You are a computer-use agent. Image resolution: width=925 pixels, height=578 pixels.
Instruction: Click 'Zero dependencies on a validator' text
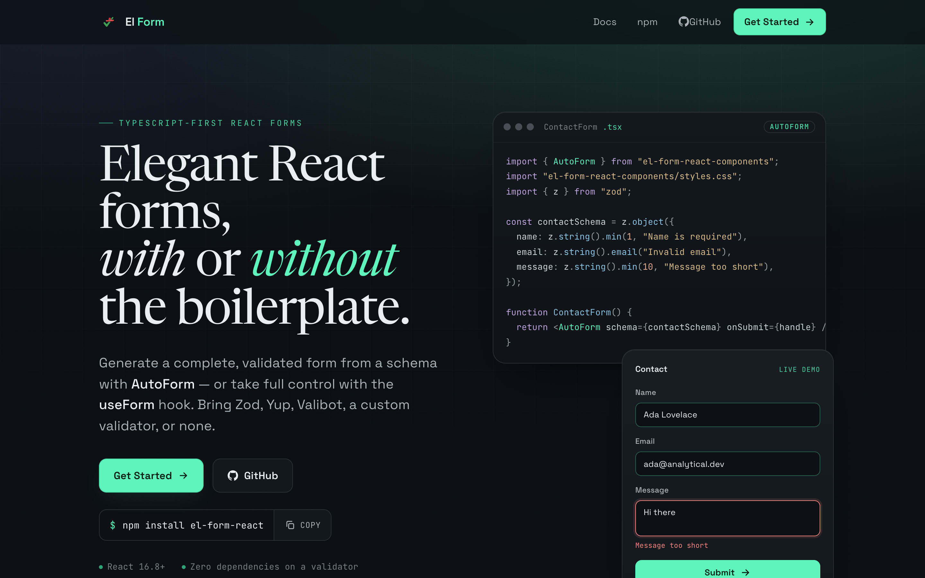274,566
